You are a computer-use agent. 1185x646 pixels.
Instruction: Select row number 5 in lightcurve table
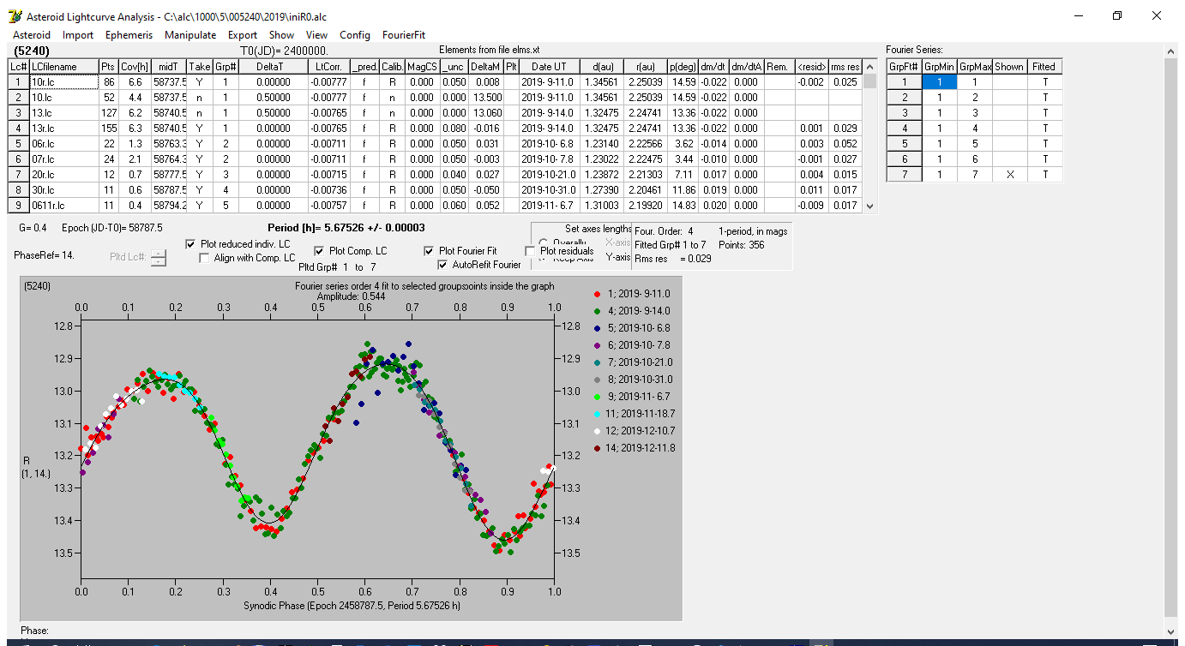point(19,143)
